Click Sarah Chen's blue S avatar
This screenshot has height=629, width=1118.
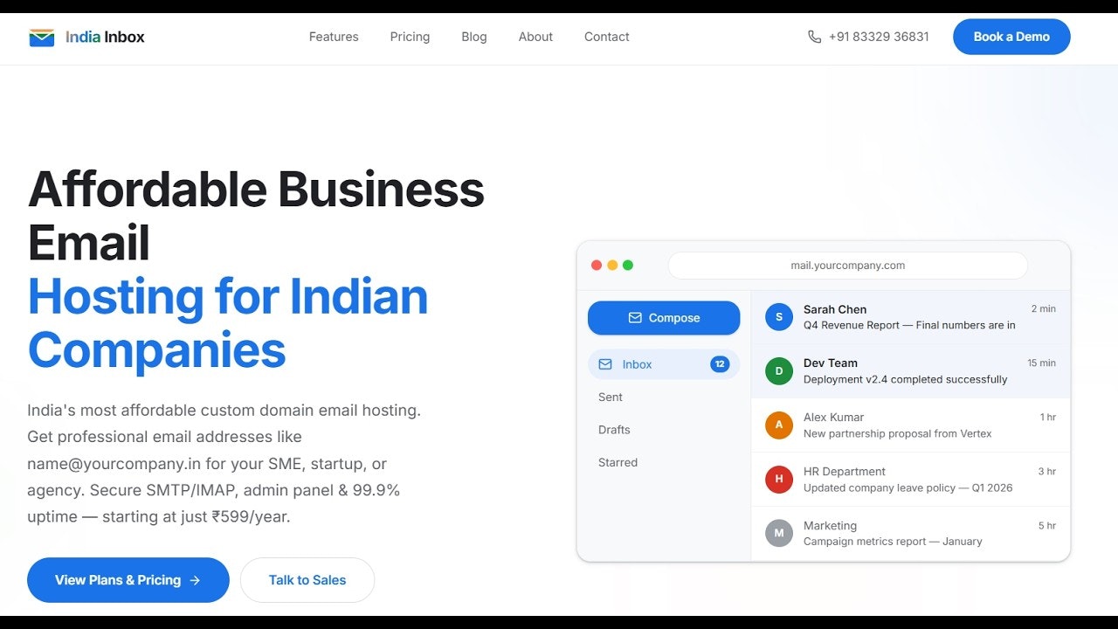(x=779, y=317)
